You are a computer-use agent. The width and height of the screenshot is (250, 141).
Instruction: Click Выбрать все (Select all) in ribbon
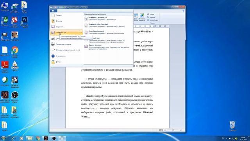tap(153, 20)
